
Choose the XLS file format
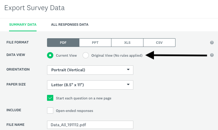[127, 43]
